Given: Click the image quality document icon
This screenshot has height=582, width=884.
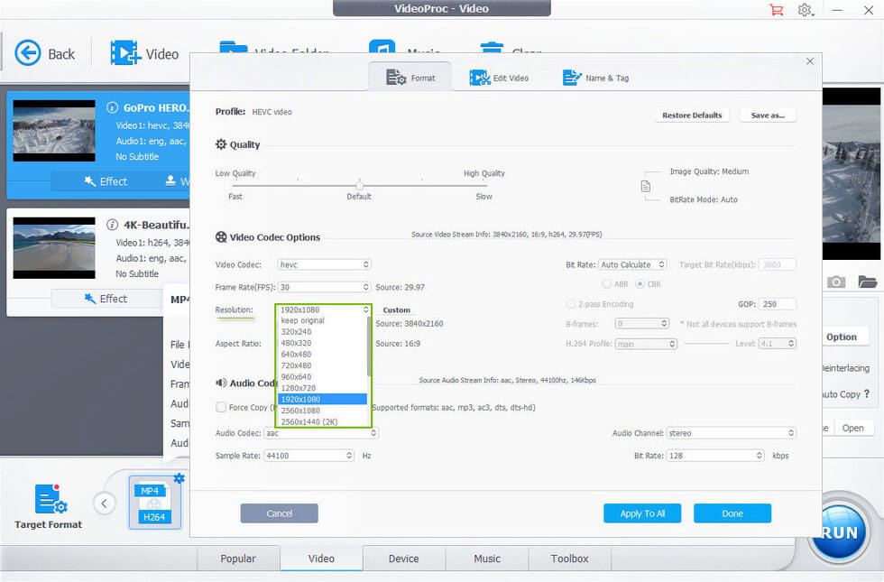Looking at the screenshot, I should (646, 186).
